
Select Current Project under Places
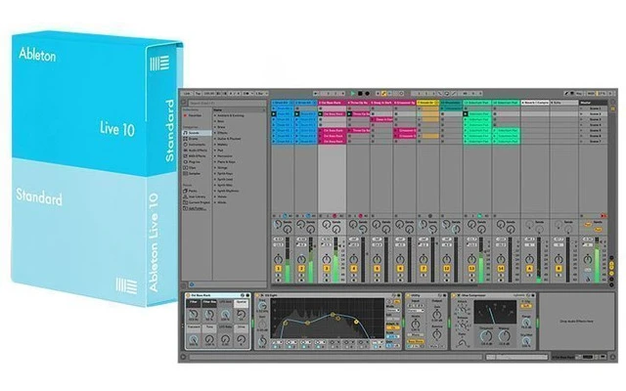(197, 202)
